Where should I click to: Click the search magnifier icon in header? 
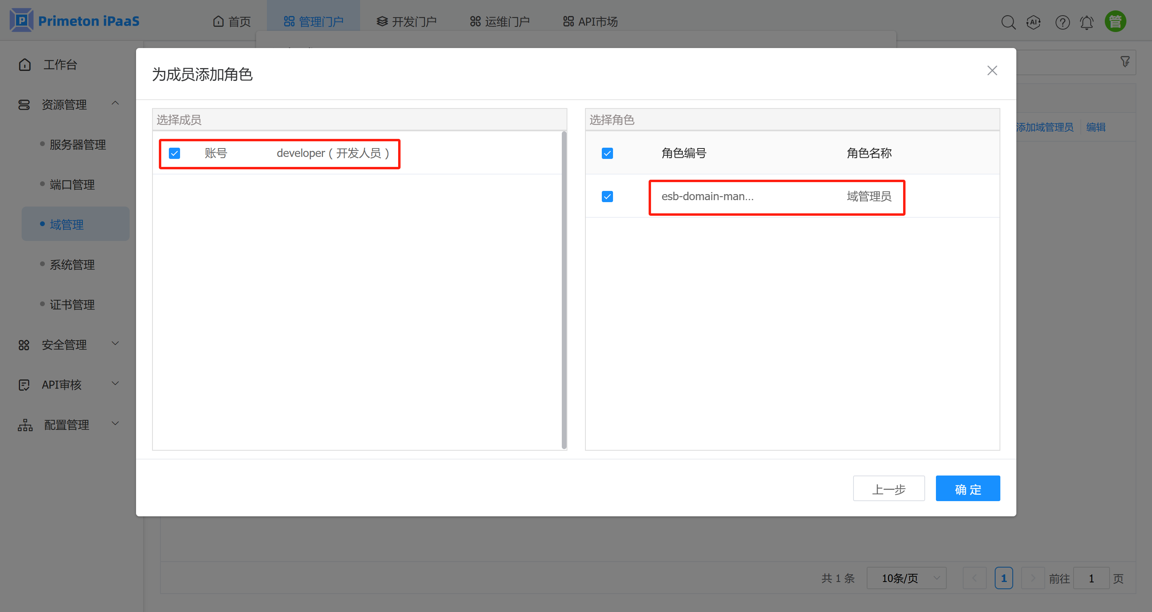[1008, 22]
